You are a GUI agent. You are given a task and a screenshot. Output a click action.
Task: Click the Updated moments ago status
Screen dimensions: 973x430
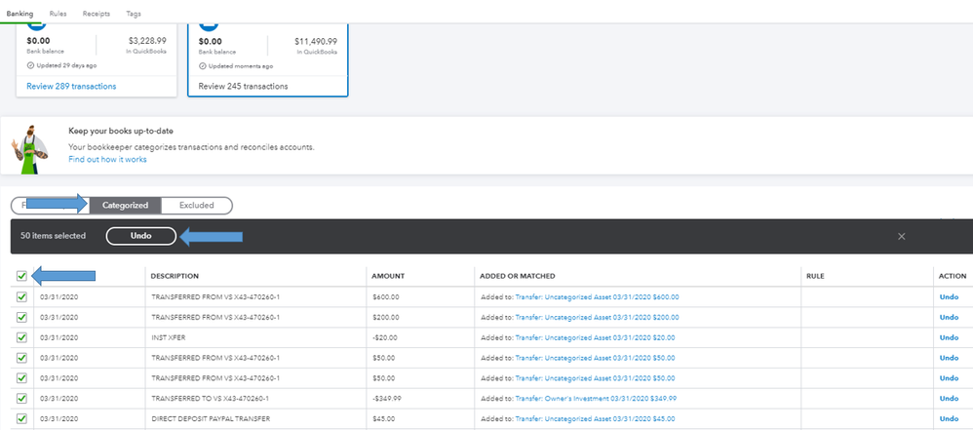[x=236, y=65]
